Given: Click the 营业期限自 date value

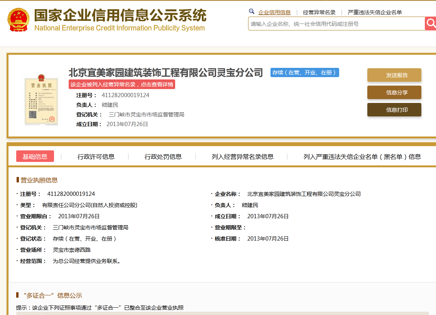Looking at the screenshot, I should [79, 216].
